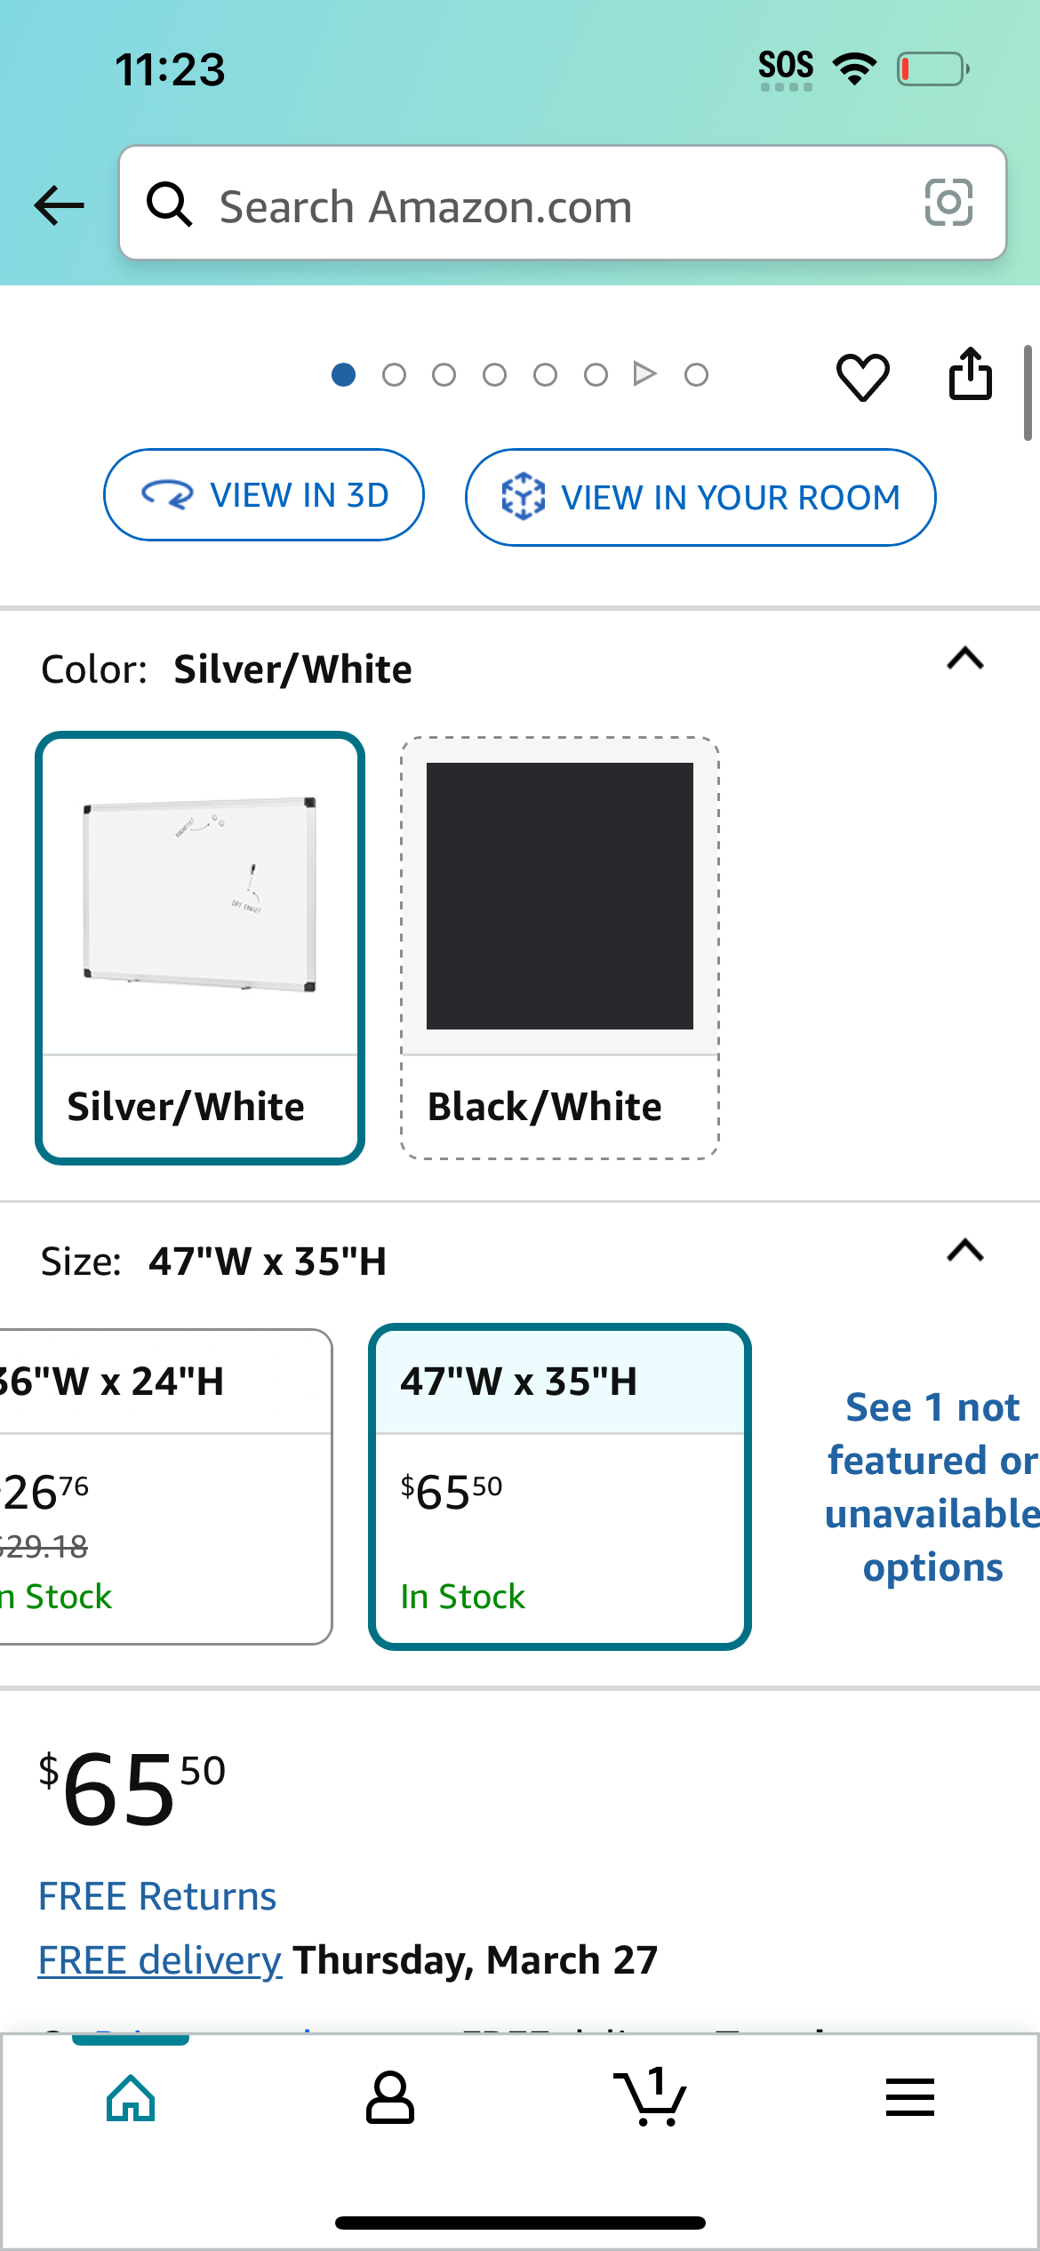Open camera lens search icon
Image resolution: width=1040 pixels, height=2251 pixels.
click(x=948, y=203)
